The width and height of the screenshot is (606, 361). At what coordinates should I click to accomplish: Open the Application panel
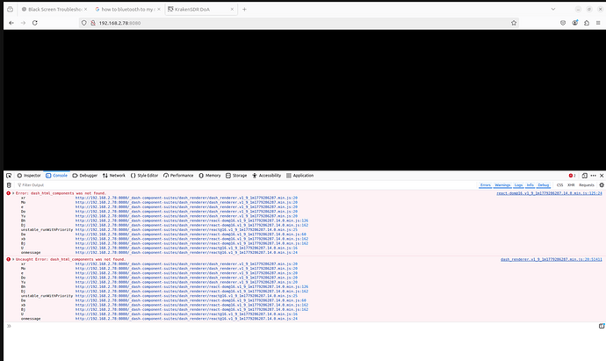(299, 176)
